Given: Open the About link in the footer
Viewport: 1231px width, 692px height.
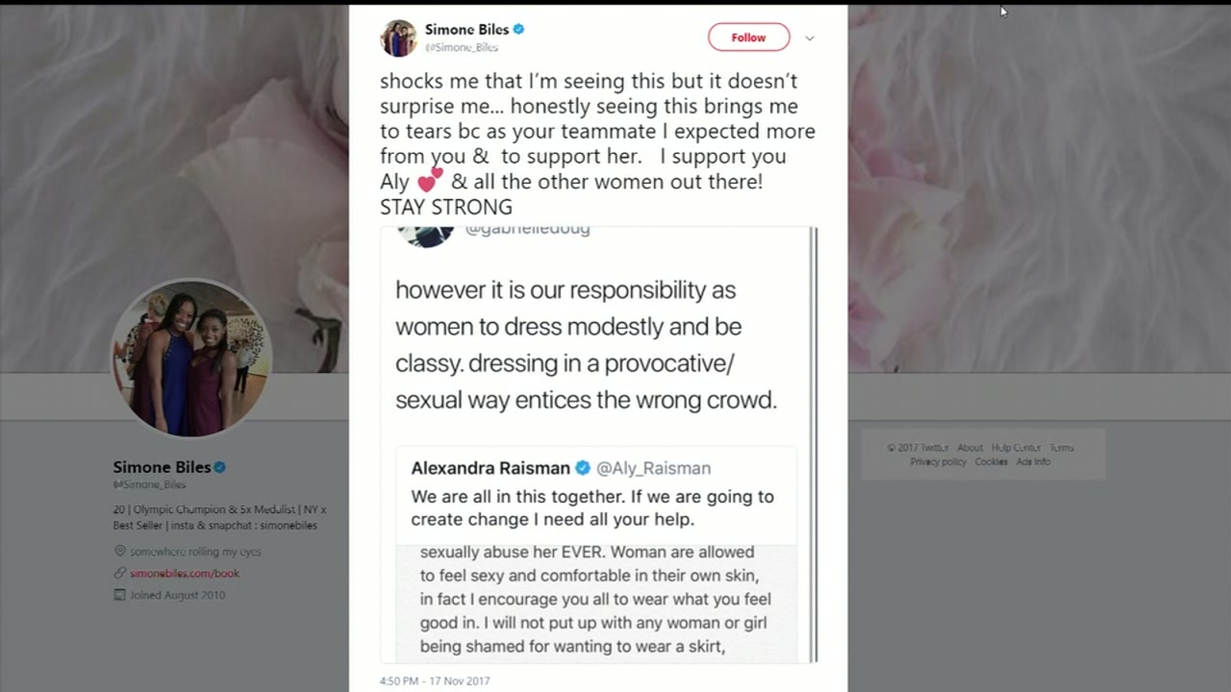Looking at the screenshot, I should point(970,447).
